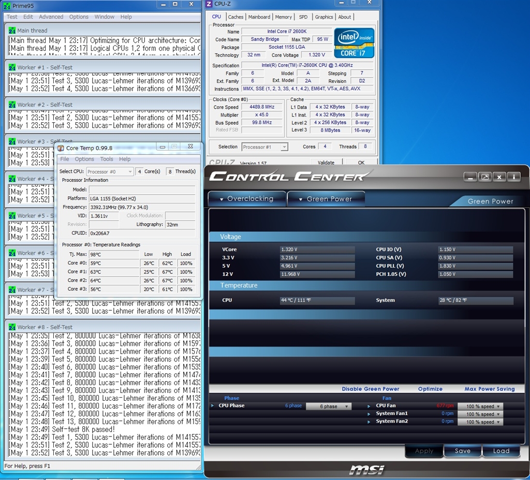Click the Optimize link
530x480 pixels.
430,389
